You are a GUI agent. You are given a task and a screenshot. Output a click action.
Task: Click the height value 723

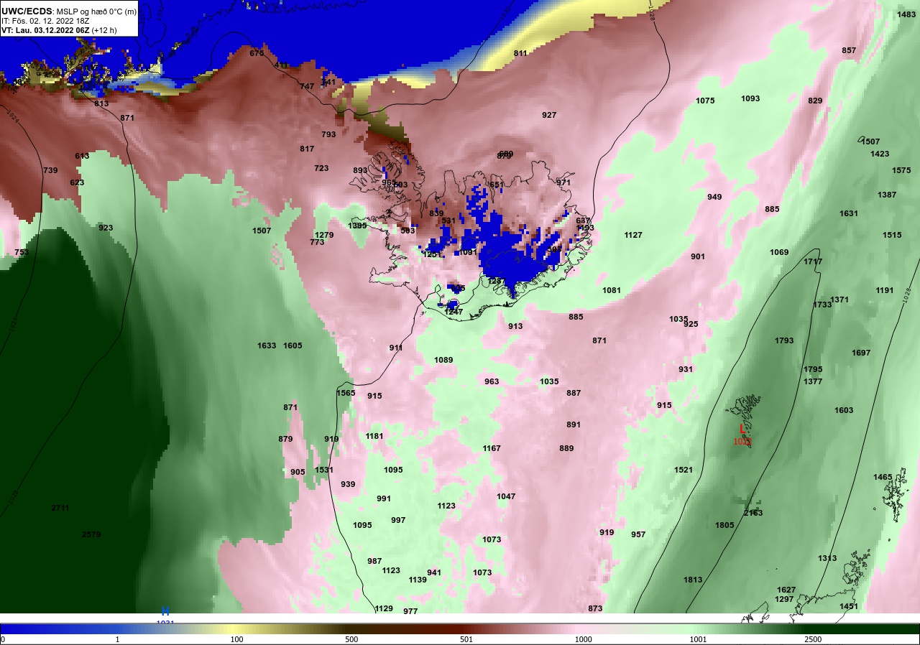tap(321, 168)
